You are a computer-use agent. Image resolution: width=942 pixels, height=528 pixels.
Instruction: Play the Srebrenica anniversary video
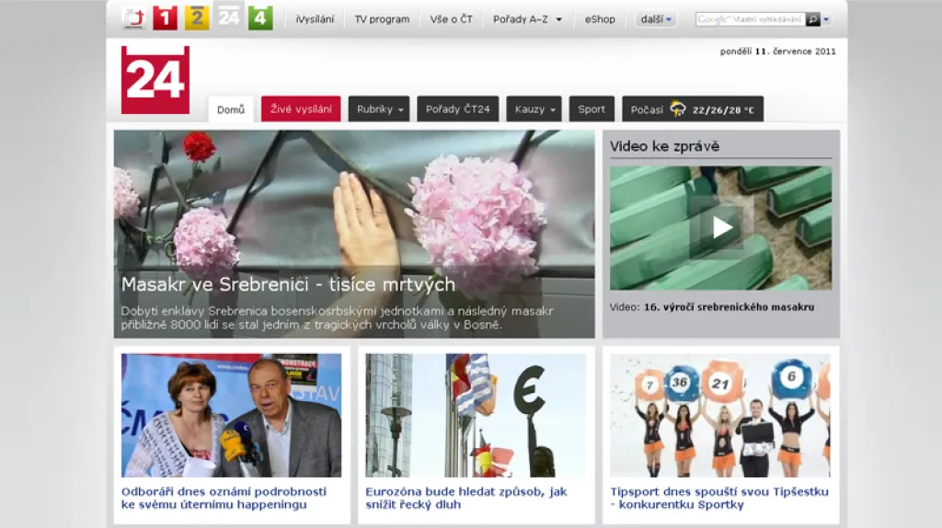click(x=721, y=227)
